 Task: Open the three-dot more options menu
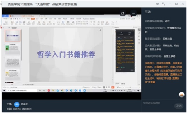(133, 13)
